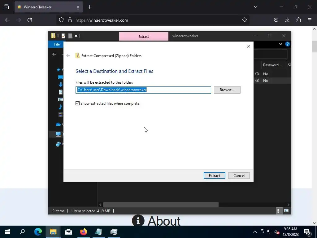The height and width of the screenshot is (238, 317).
Task: Go back in Firefox
Action: pos(7,20)
